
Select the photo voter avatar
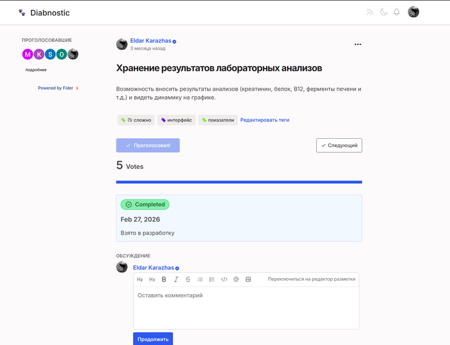73,54
